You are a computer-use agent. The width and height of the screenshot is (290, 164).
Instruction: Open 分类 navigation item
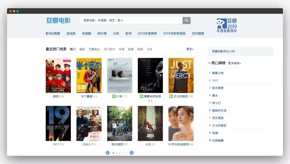tap(116, 33)
